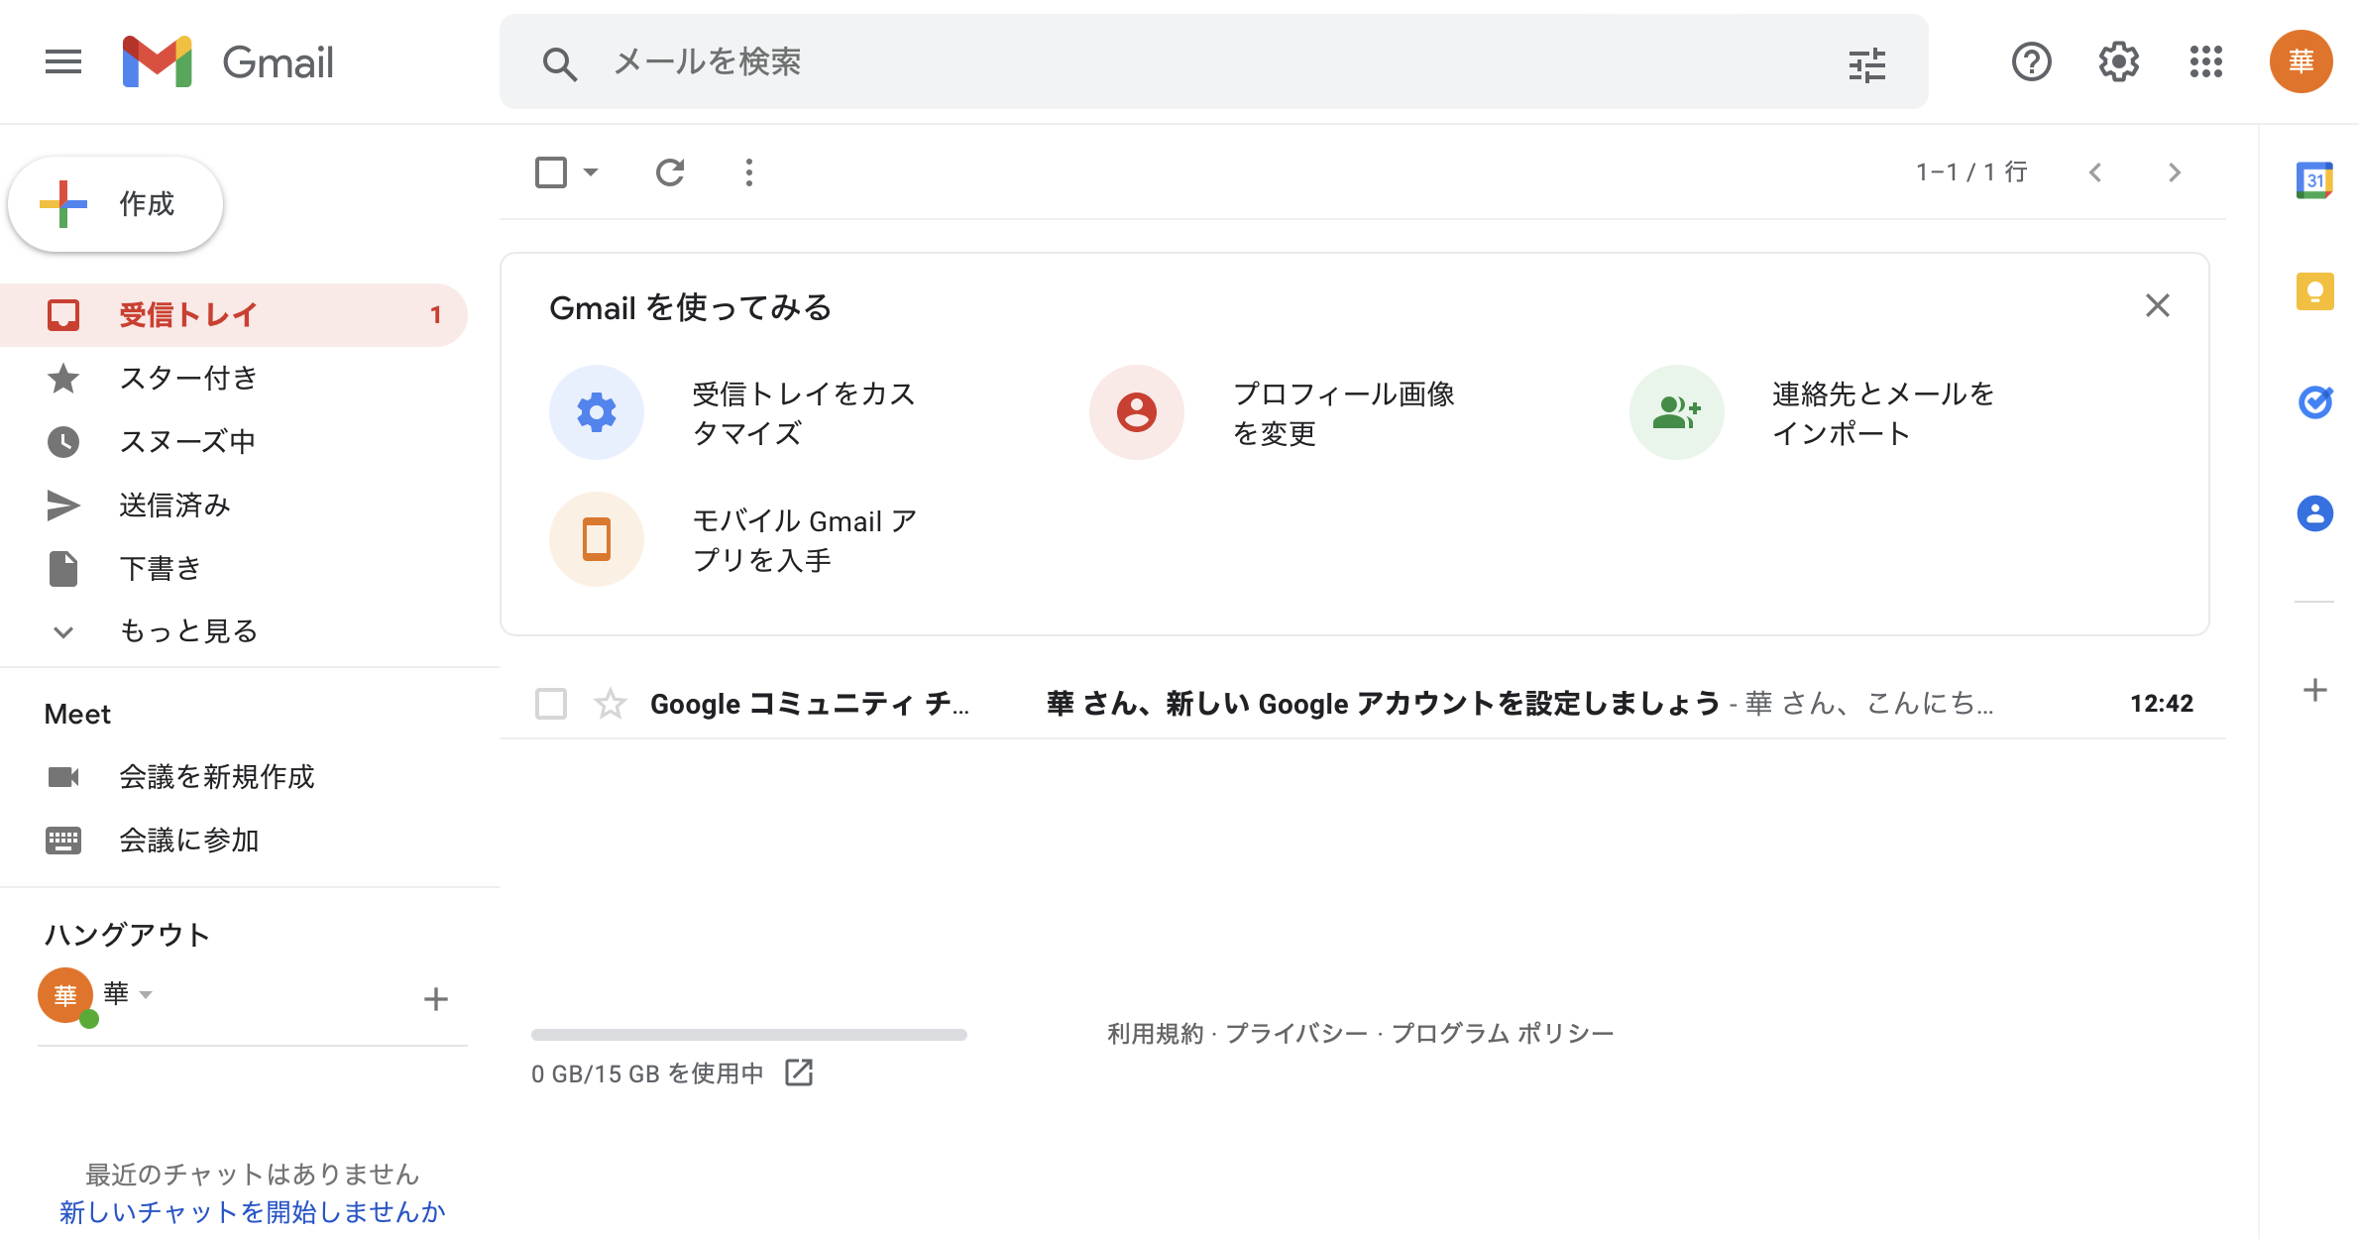Click プロフィール画像を変更 text
Image resolution: width=2359 pixels, height=1239 pixels.
(1344, 413)
